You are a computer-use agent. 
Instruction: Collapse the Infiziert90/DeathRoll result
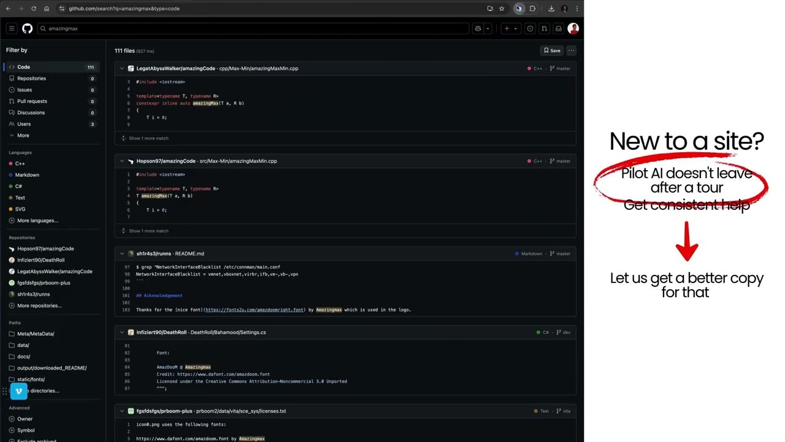pos(122,332)
